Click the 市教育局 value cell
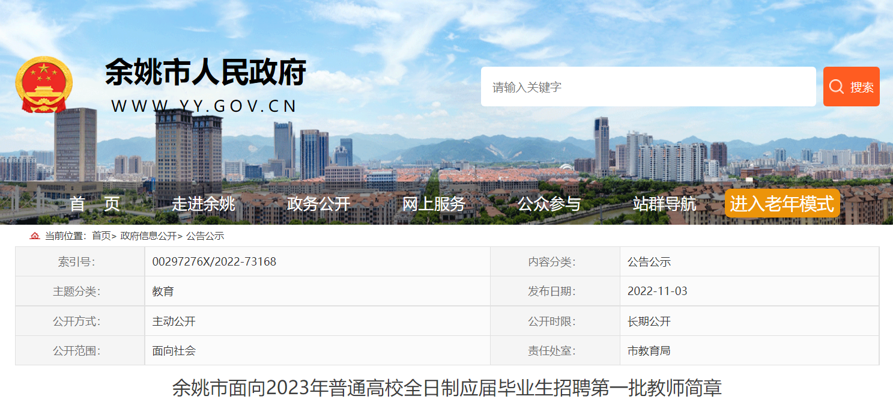 click(749, 350)
